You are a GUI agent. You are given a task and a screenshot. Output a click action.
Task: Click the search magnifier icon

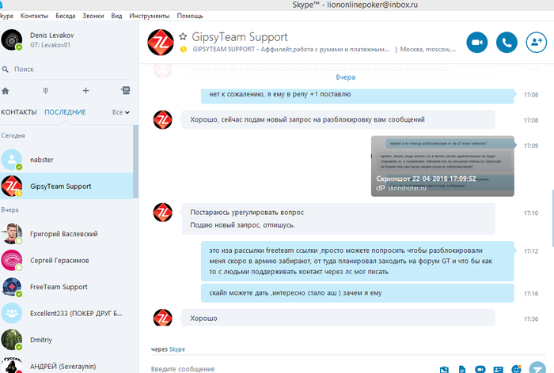pos(6,70)
